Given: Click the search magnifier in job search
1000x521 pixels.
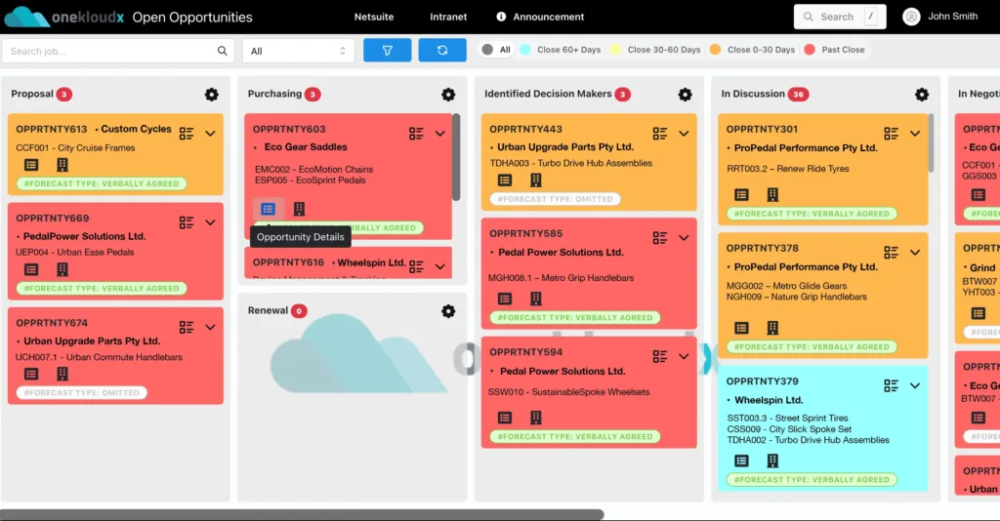Looking at the screenshot, I should click(222, 51).
